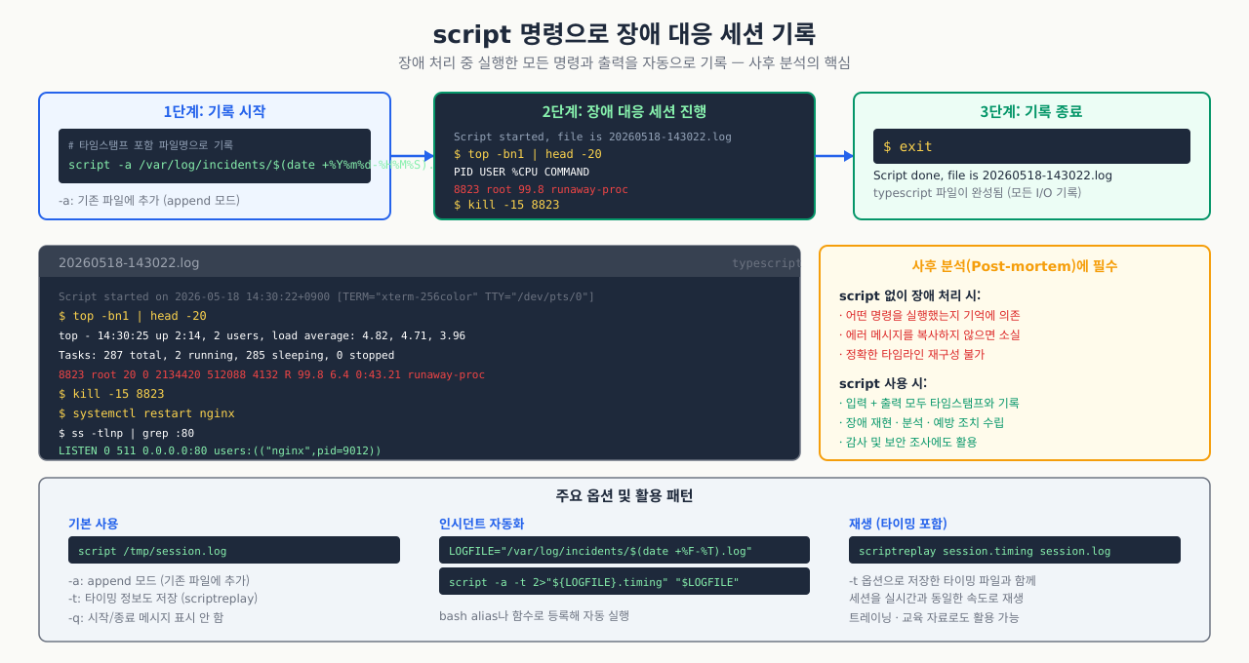The image size is (1249, 663).
Task: Click the '$ exit' command box
Action: 1031,146
